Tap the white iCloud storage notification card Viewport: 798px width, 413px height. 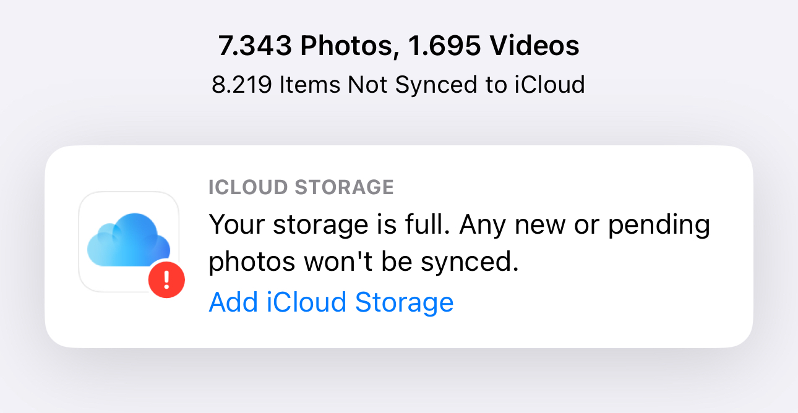point(399,246)
